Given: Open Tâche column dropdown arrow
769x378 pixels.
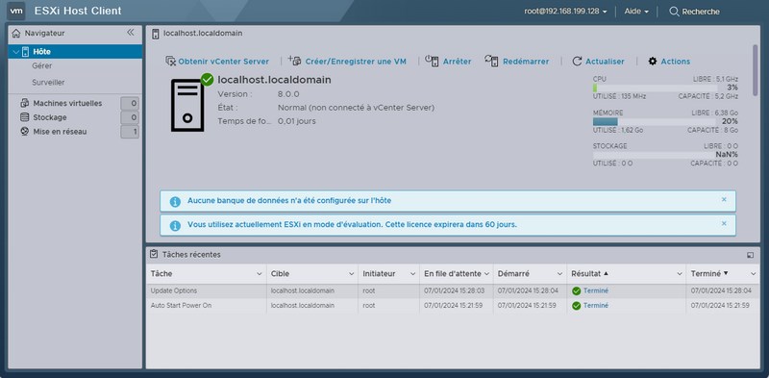Looking at the screenshot, I should (260, 274).
